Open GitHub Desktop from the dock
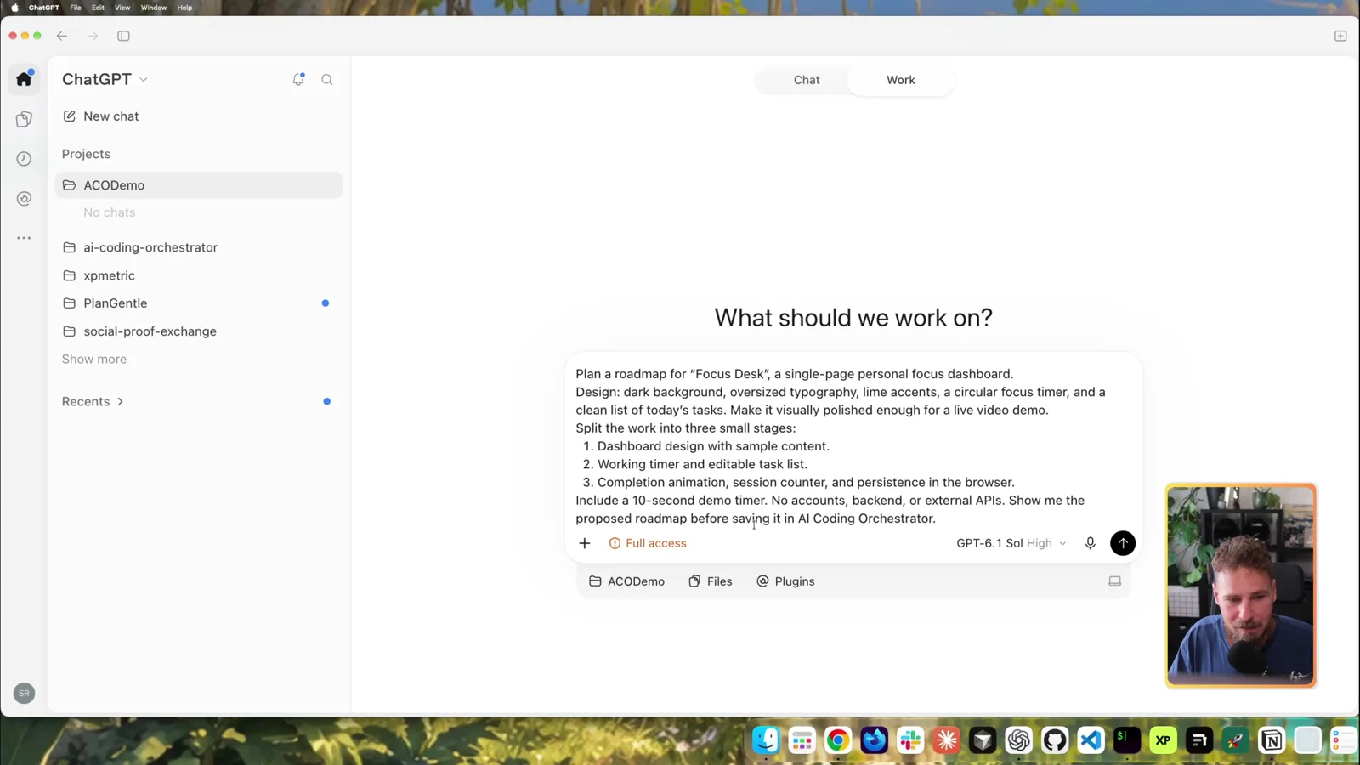 pyautogui.click(x=1055, y=740)
